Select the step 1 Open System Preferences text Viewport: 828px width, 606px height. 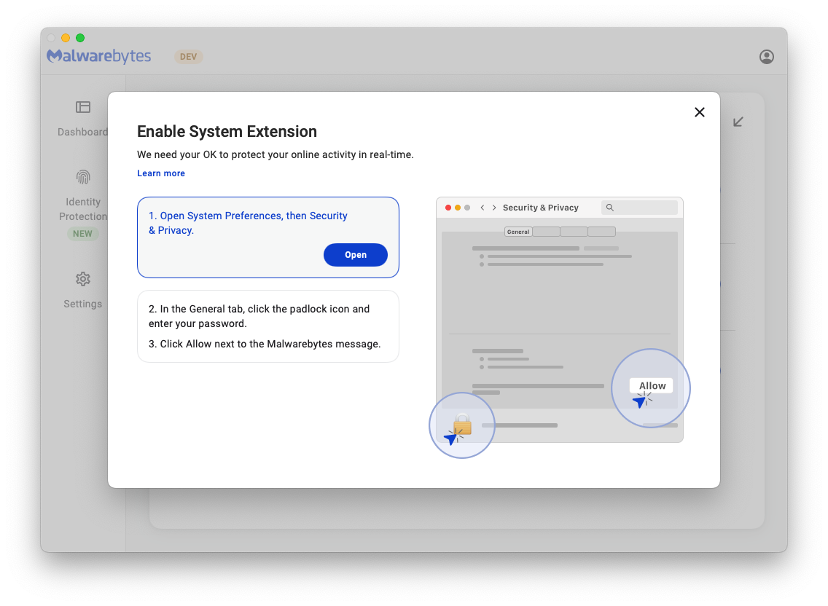click(x=248, y=223)
